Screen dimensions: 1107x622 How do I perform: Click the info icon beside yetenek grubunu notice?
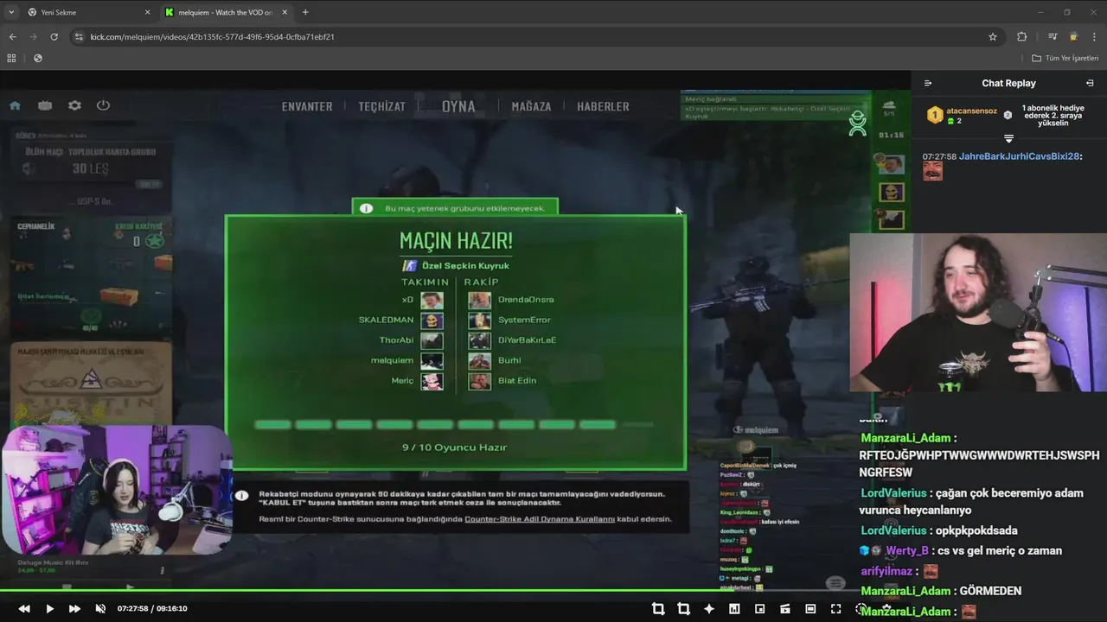coord(366,208)
